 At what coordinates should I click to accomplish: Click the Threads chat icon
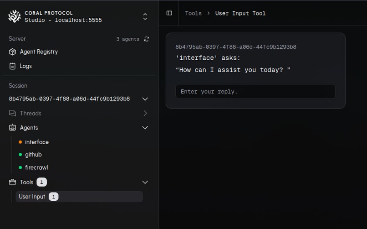pyautogui.click(x=12, y=113)
